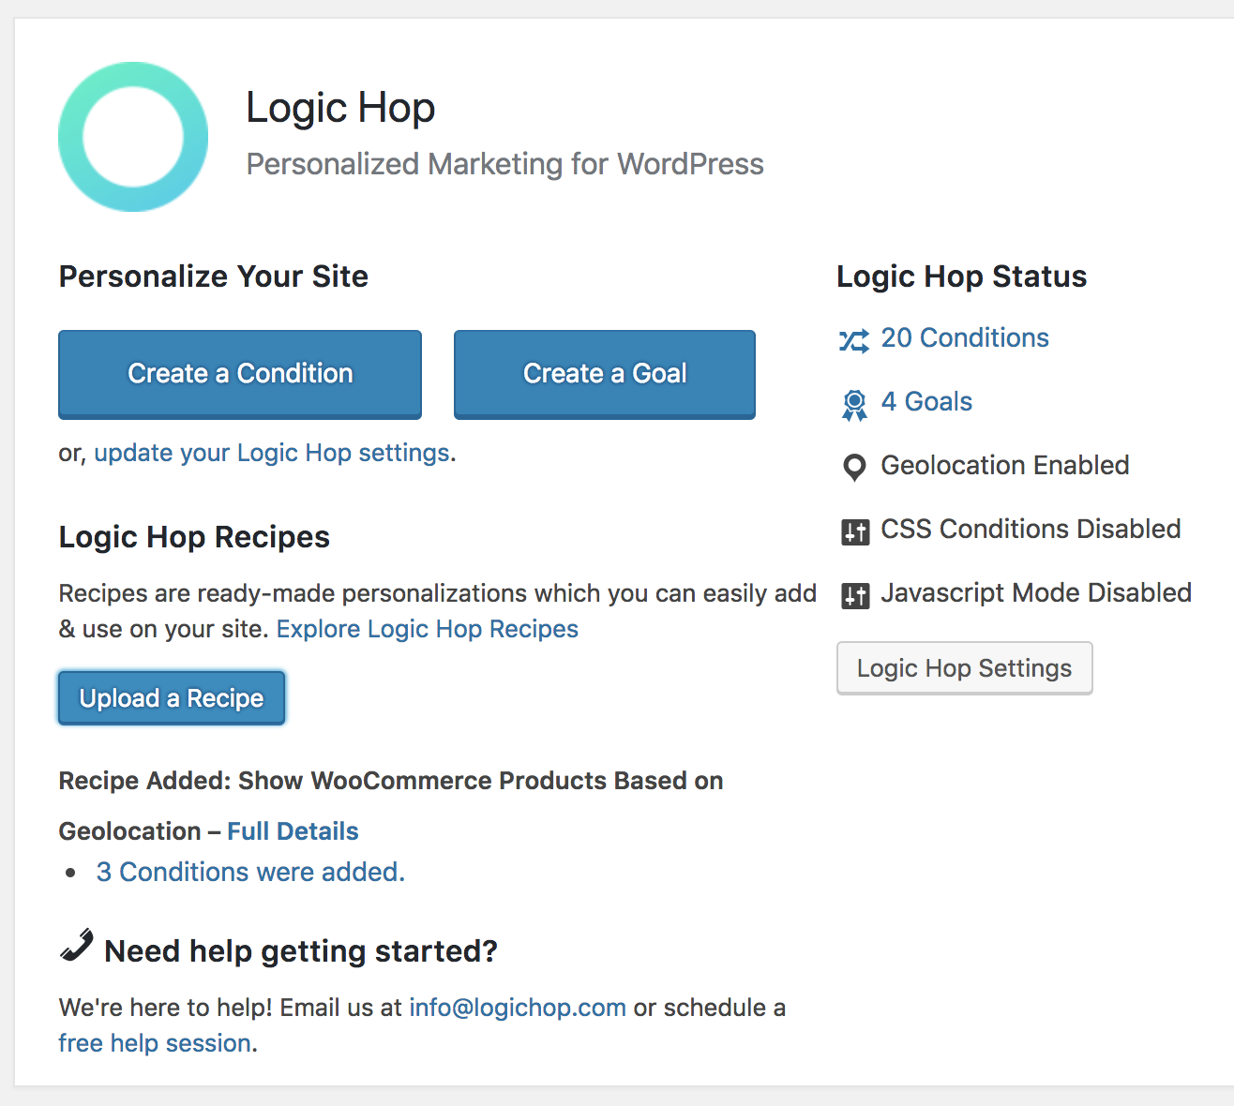Click the Personalize Your Site heading
This screenshot has height=1106, width=1234.
click(x=214, y=276)
